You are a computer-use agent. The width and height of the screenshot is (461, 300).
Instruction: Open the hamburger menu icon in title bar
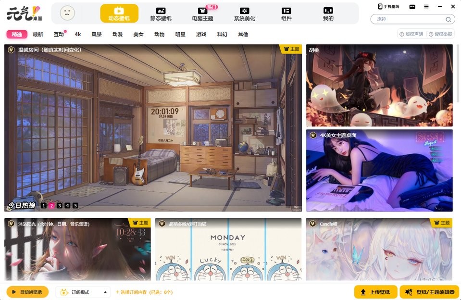[x=426, y=7]
